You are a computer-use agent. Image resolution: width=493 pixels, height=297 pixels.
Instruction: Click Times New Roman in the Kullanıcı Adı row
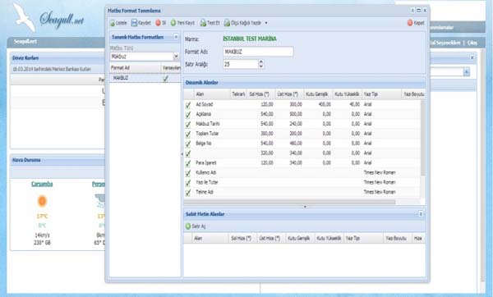point(380,172)
